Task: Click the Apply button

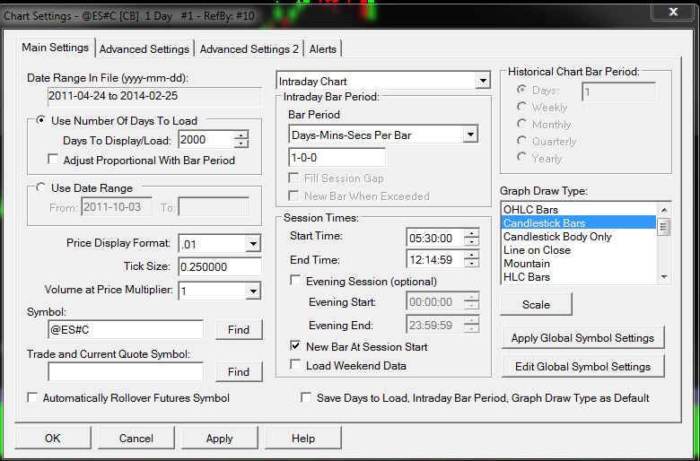Action: 220,438
